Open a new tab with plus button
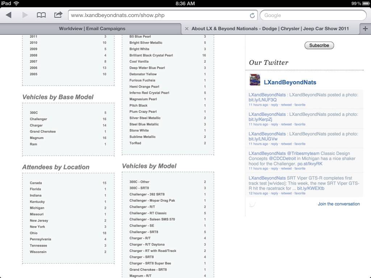Screen dimensions: 371x278 [x=365, y=29]
